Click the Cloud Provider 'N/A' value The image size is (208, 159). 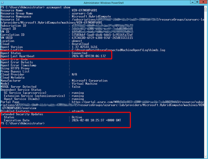tap(74, 74)
